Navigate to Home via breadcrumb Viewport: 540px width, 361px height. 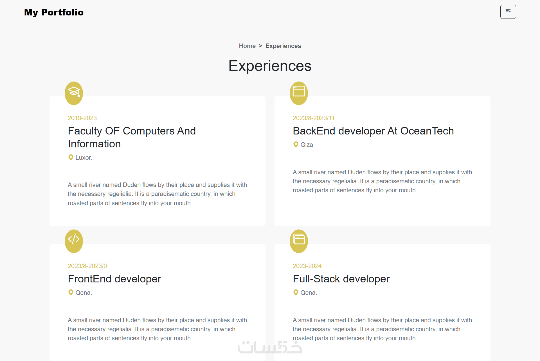tap(247, 46)
